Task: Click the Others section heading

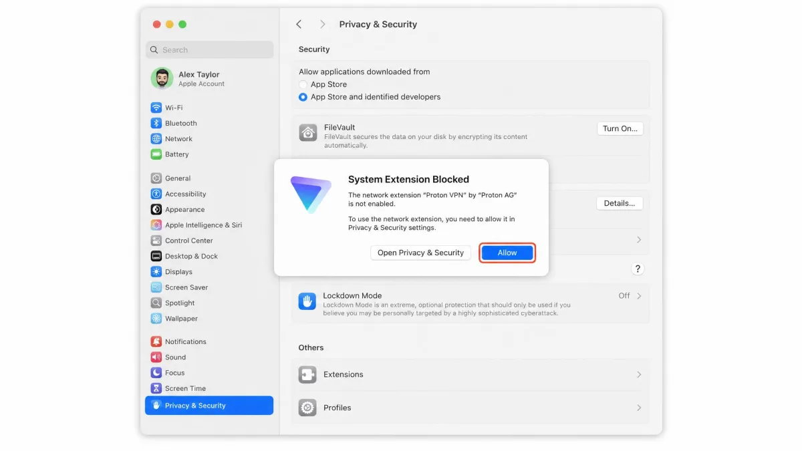Action: (x=311, y=348)
